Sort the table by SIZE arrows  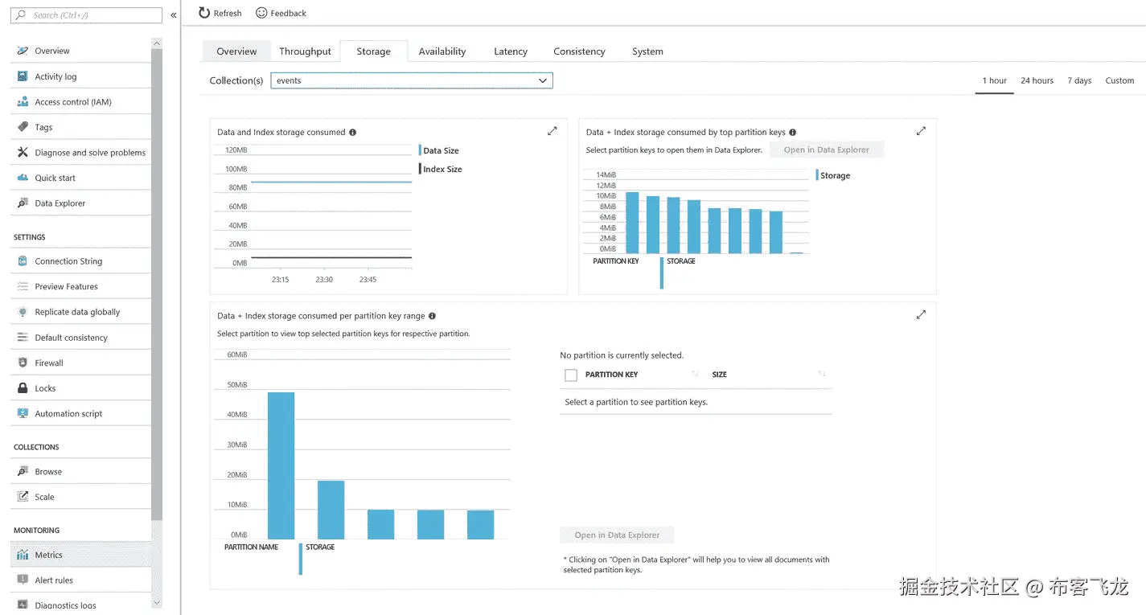coord(821,375)
